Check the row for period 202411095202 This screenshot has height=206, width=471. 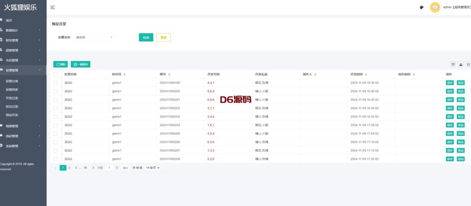[55, 108]
